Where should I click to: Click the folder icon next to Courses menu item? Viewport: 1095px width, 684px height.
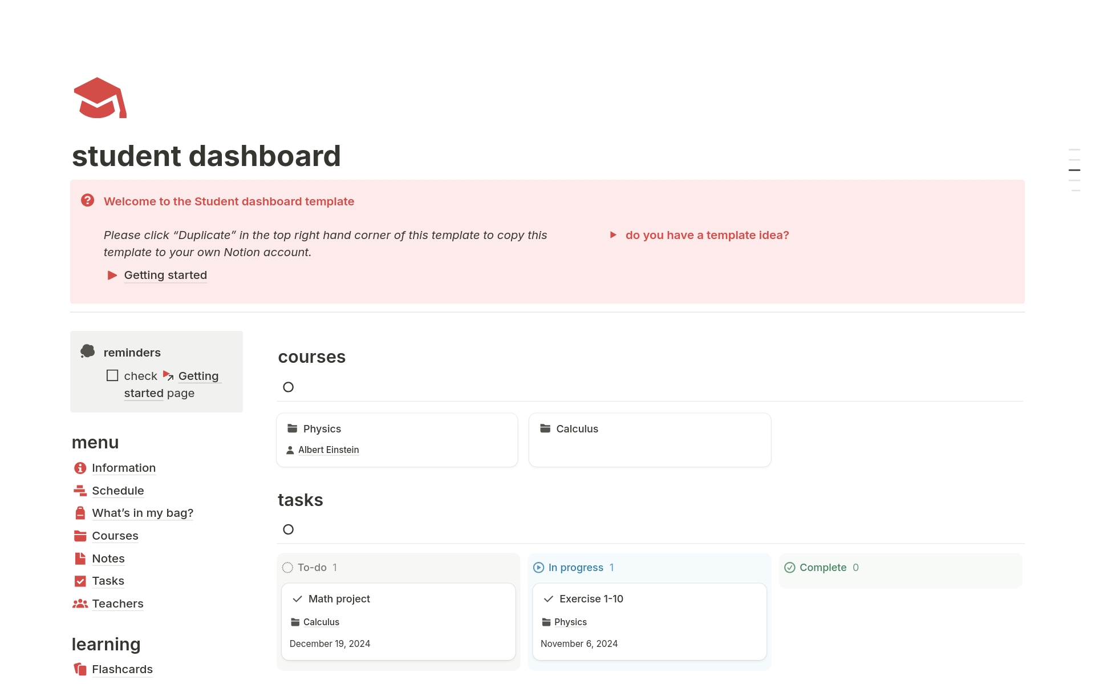pyautogui.click(x=79, y=536)
